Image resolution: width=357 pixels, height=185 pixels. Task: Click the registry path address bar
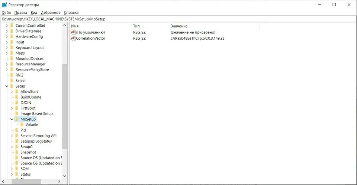tap(178, 19)
